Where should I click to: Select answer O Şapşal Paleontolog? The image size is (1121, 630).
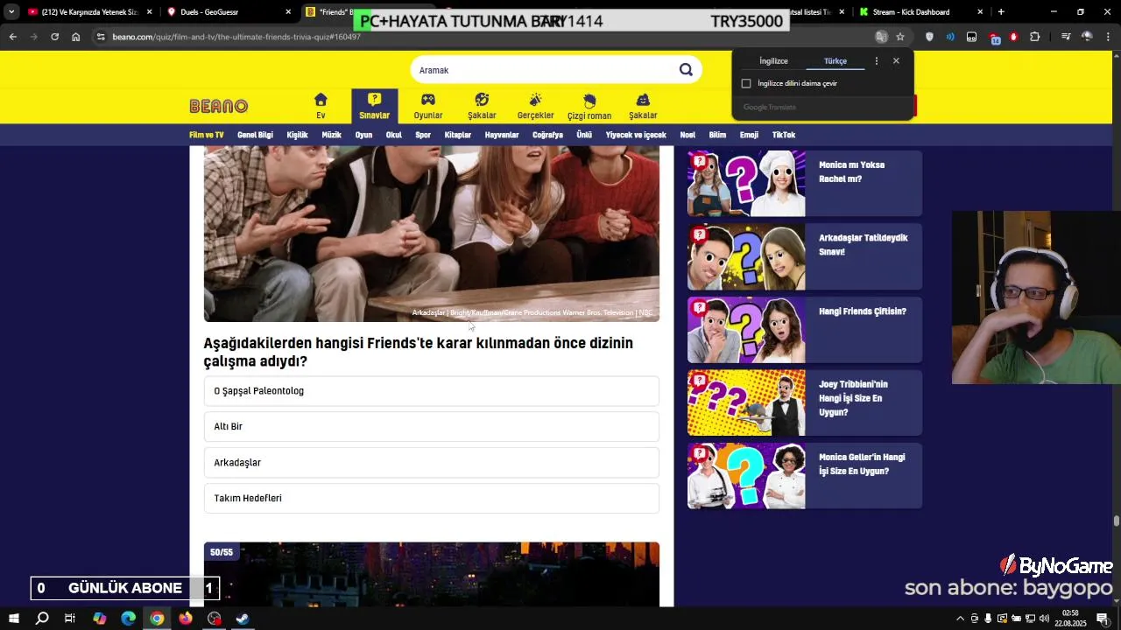tap(431, 391)
